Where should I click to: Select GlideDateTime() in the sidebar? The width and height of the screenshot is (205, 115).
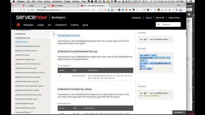pos(21,42)
